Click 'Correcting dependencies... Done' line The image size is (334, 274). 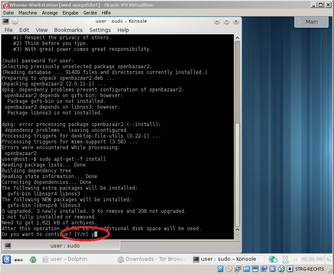click(x=46, y=182)
